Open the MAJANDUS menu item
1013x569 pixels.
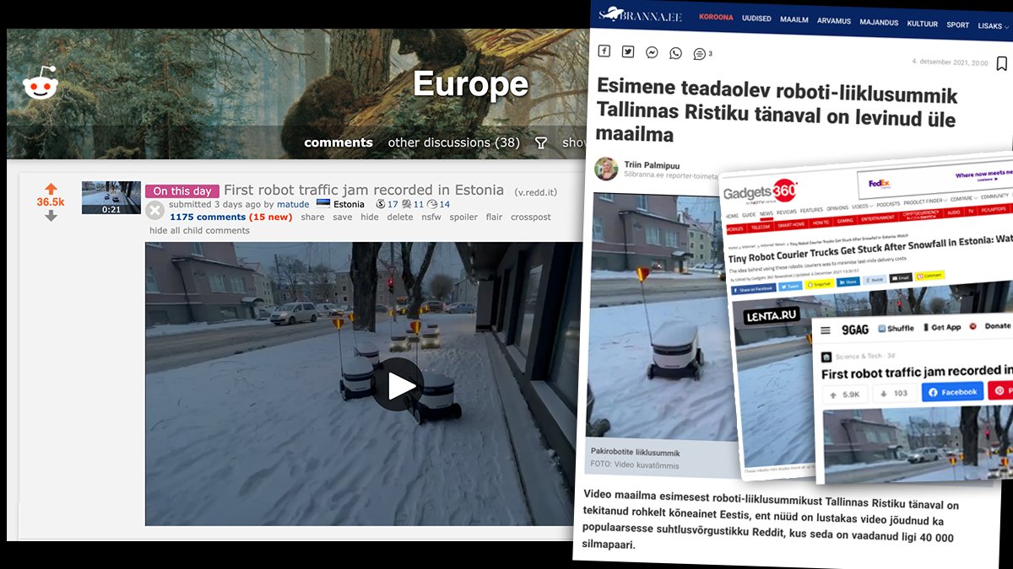pyautogui.click(x=879, y=23)
